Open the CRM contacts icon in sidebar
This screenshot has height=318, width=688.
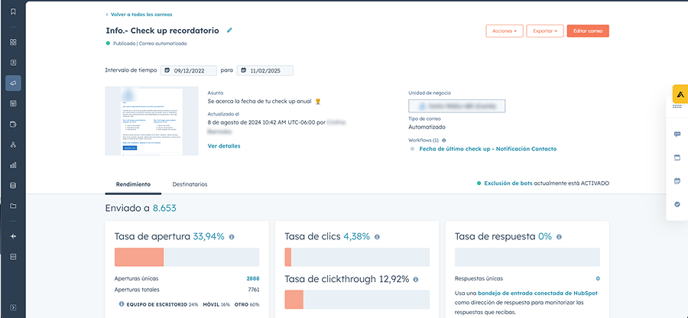click(x=13, y=63)
